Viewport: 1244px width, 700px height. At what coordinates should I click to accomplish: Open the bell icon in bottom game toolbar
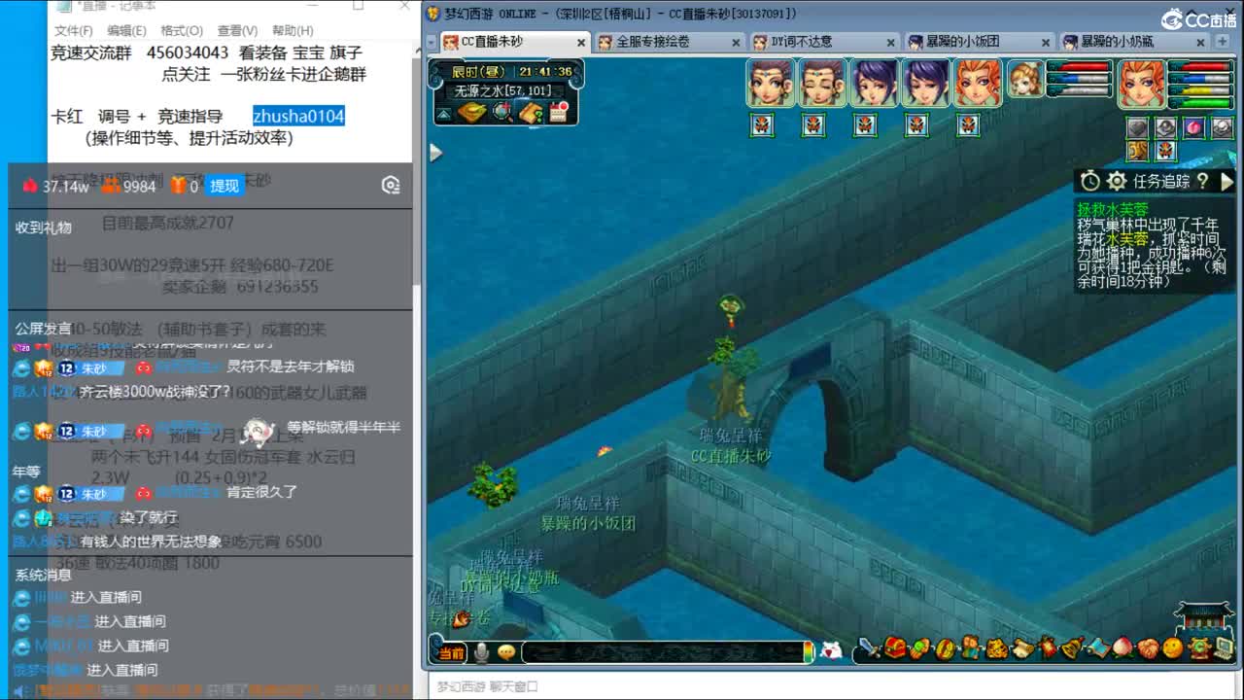pos(1072,648)
